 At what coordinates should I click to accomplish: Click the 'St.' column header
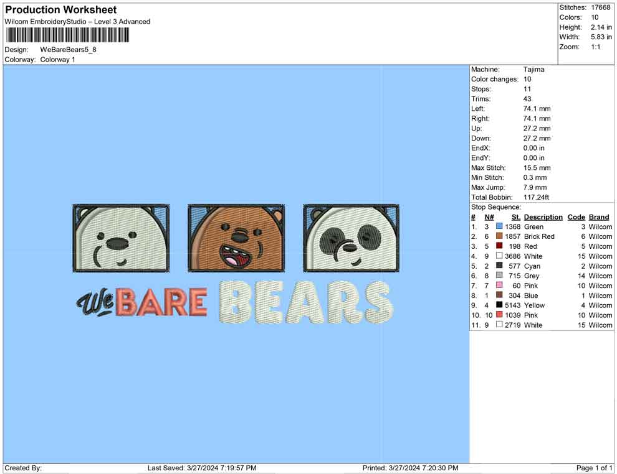(x=516, y=216)
